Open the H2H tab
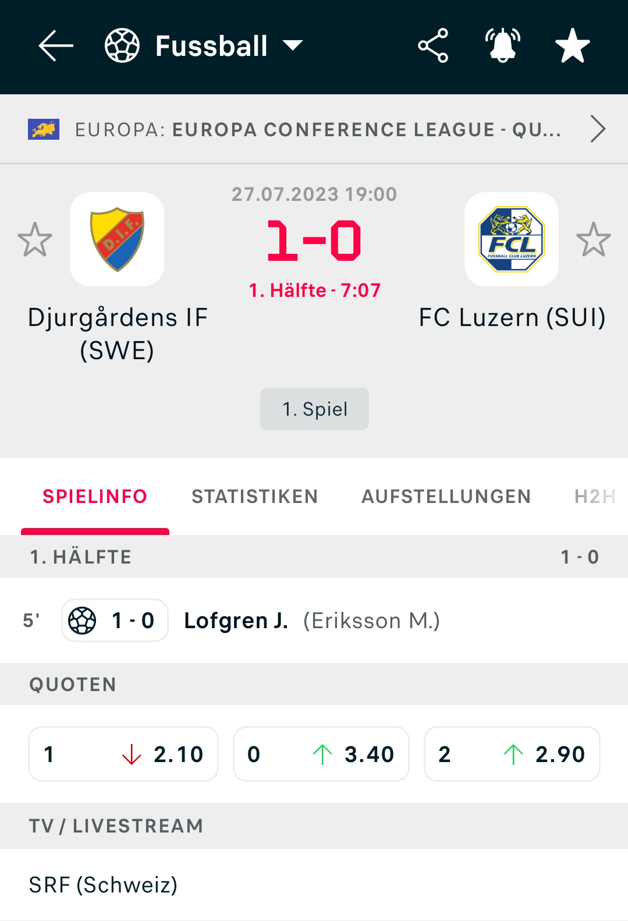628x921 pixels. [595, 497]
